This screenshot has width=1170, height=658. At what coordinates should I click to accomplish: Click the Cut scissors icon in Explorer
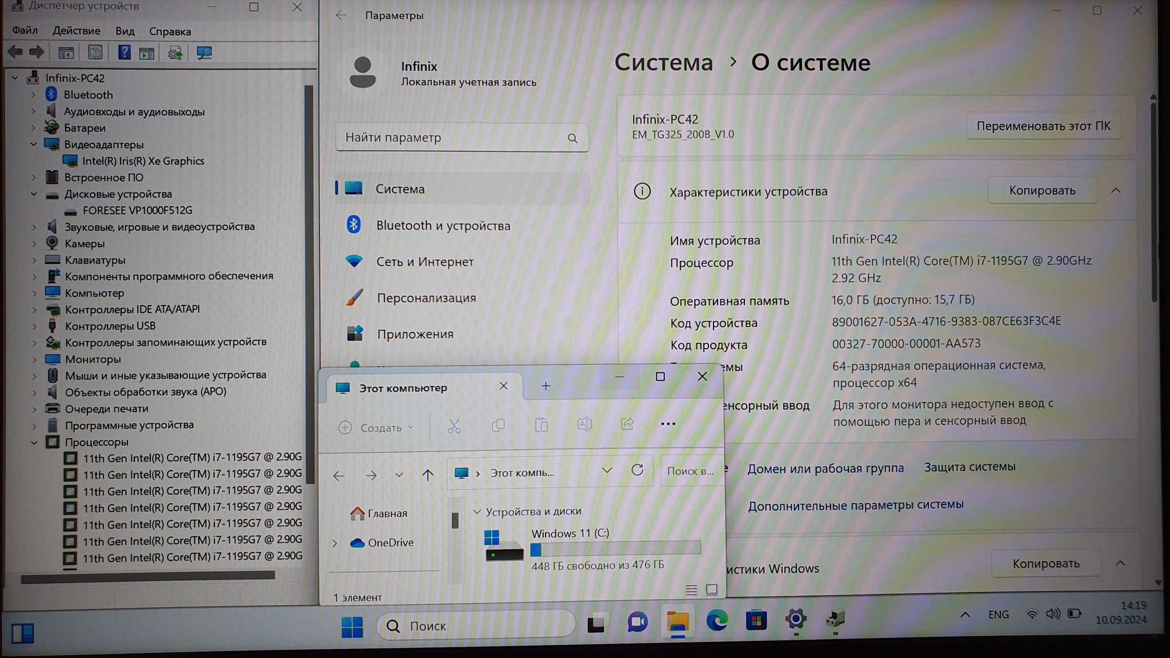(x=454, y=426)
